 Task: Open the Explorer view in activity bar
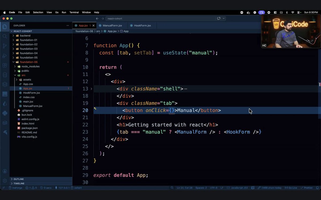click(5, 27)
